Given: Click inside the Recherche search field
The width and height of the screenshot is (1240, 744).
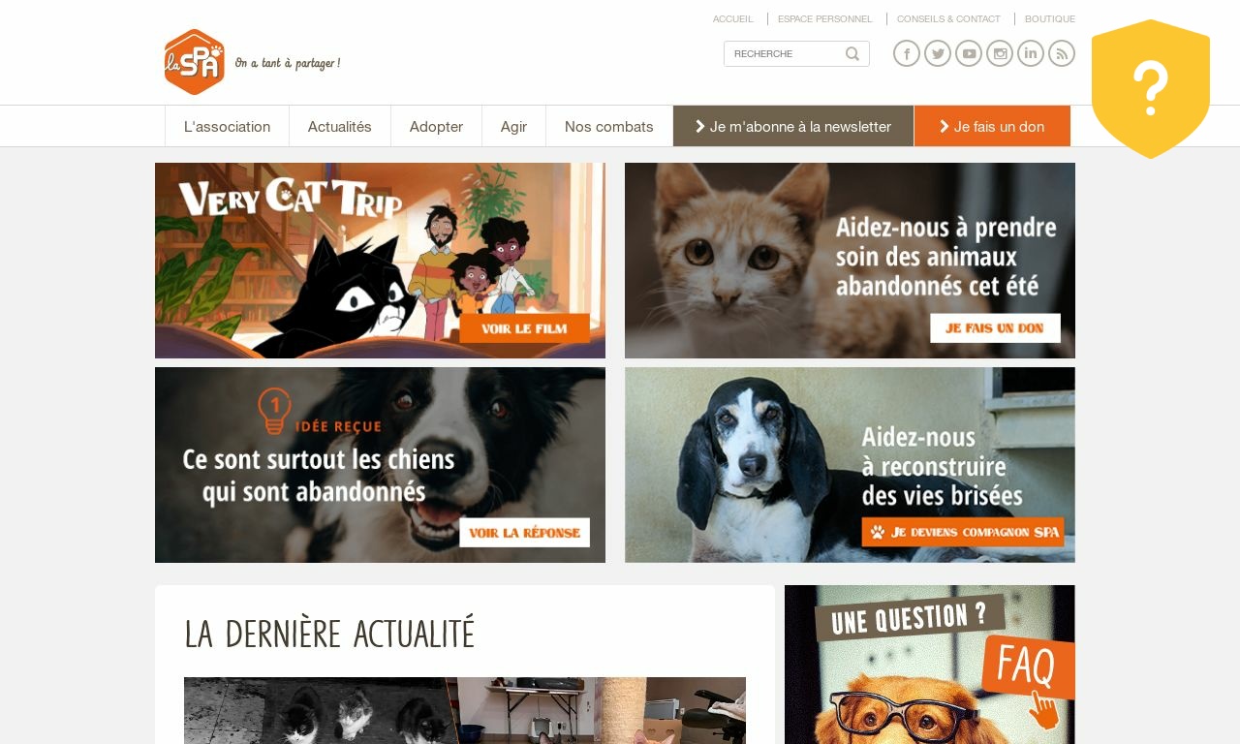Looking at the screenshot, I should pyautogui.click(x=785, y=53).
